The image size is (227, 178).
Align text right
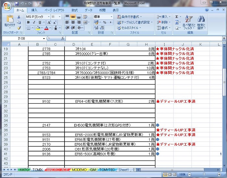coord(79,22)
